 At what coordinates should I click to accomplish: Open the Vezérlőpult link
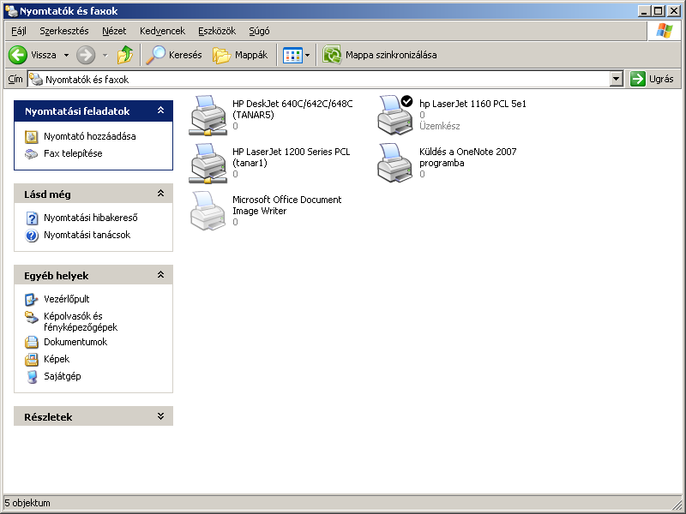tap(67, 299)
